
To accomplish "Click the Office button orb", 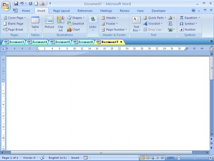I will click(x=6, y=6).
